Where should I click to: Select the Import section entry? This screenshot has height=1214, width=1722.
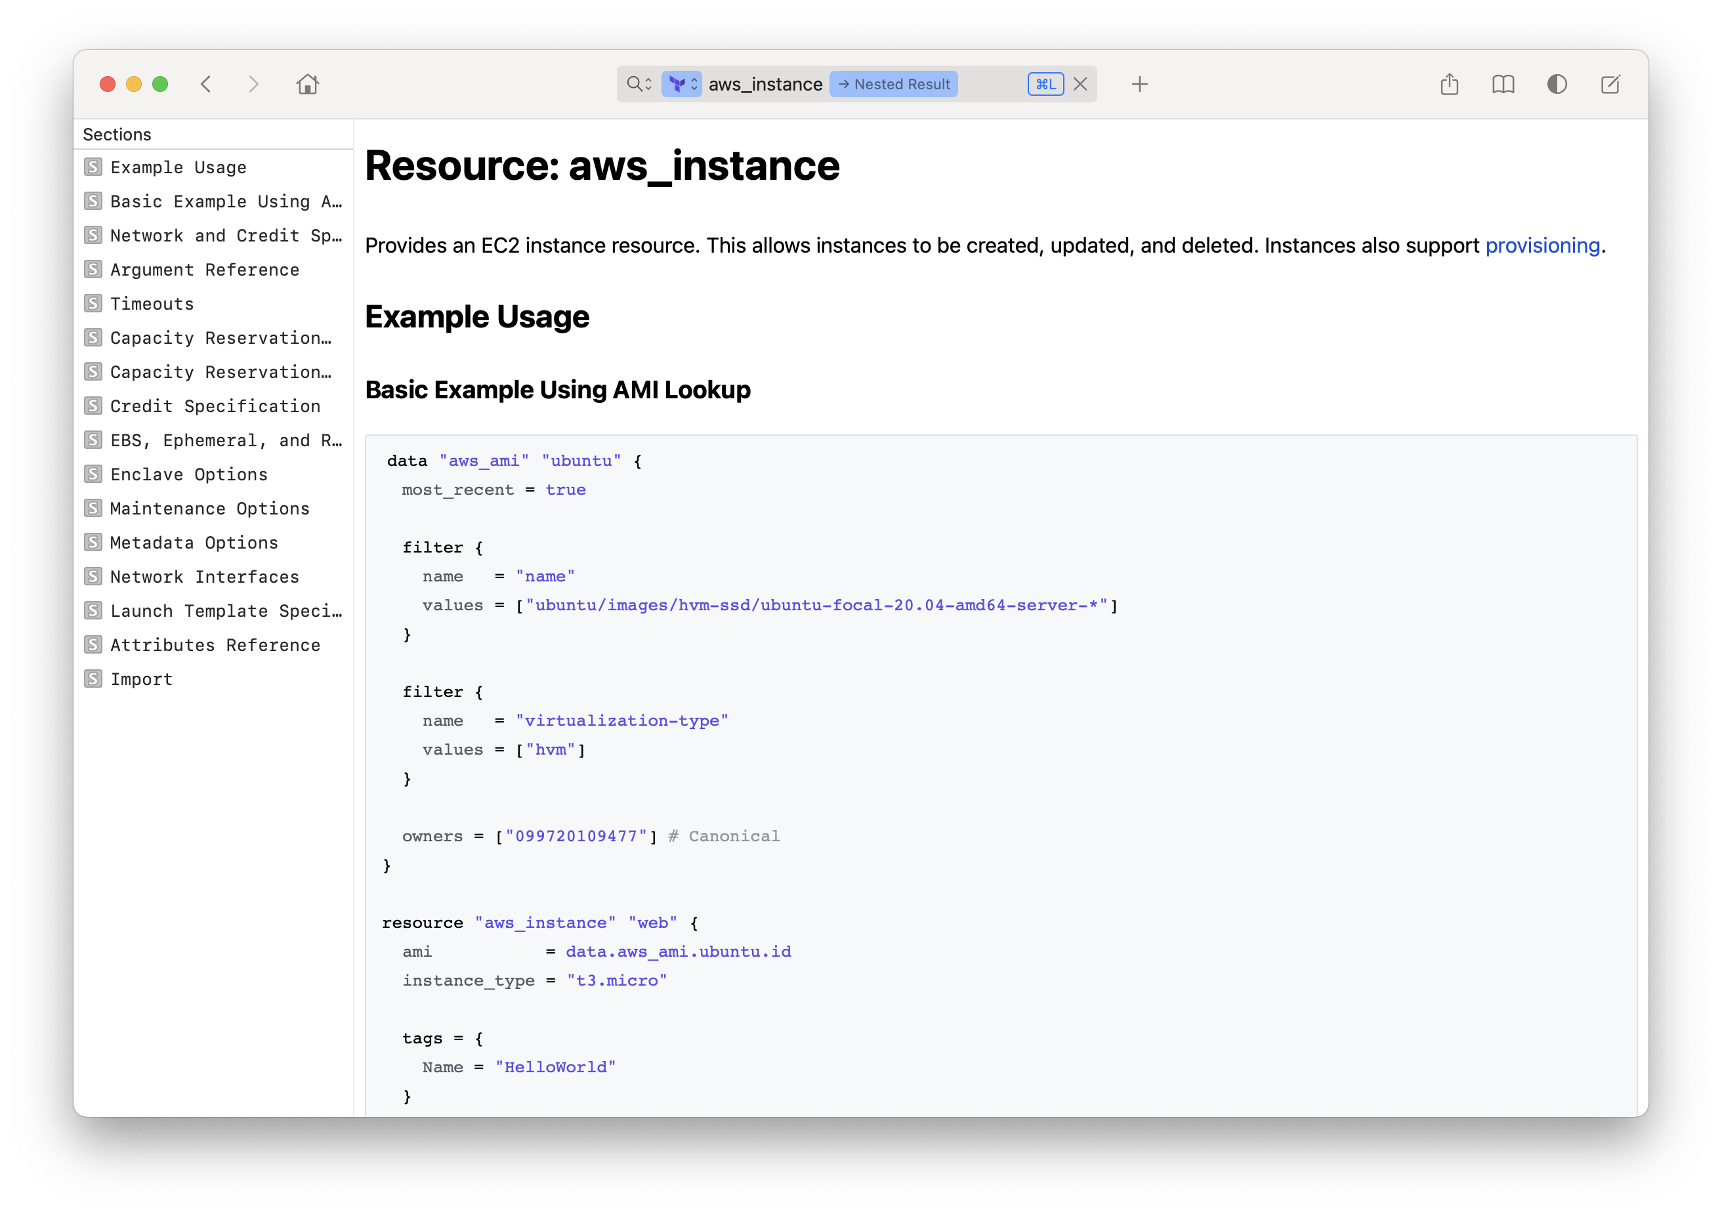tap(141, 679)
